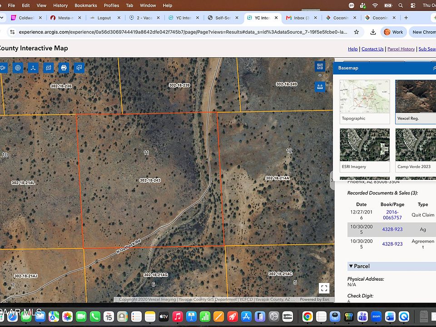This screenshot has width=436, height=327.
Task: Collapse the Basemap panel with double chevron
Action: [x=434, y=68]
